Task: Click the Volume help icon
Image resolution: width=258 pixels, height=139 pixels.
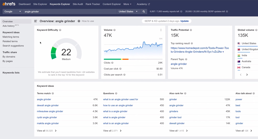Action: (x=114, y=30)
